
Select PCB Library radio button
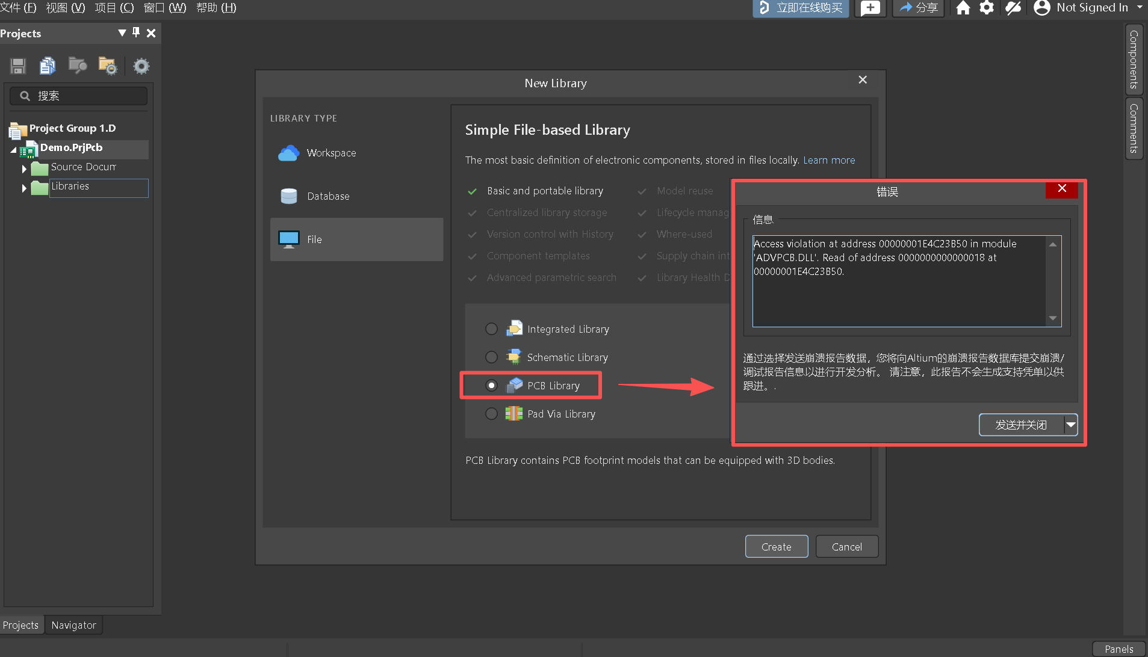pos(491,386)
